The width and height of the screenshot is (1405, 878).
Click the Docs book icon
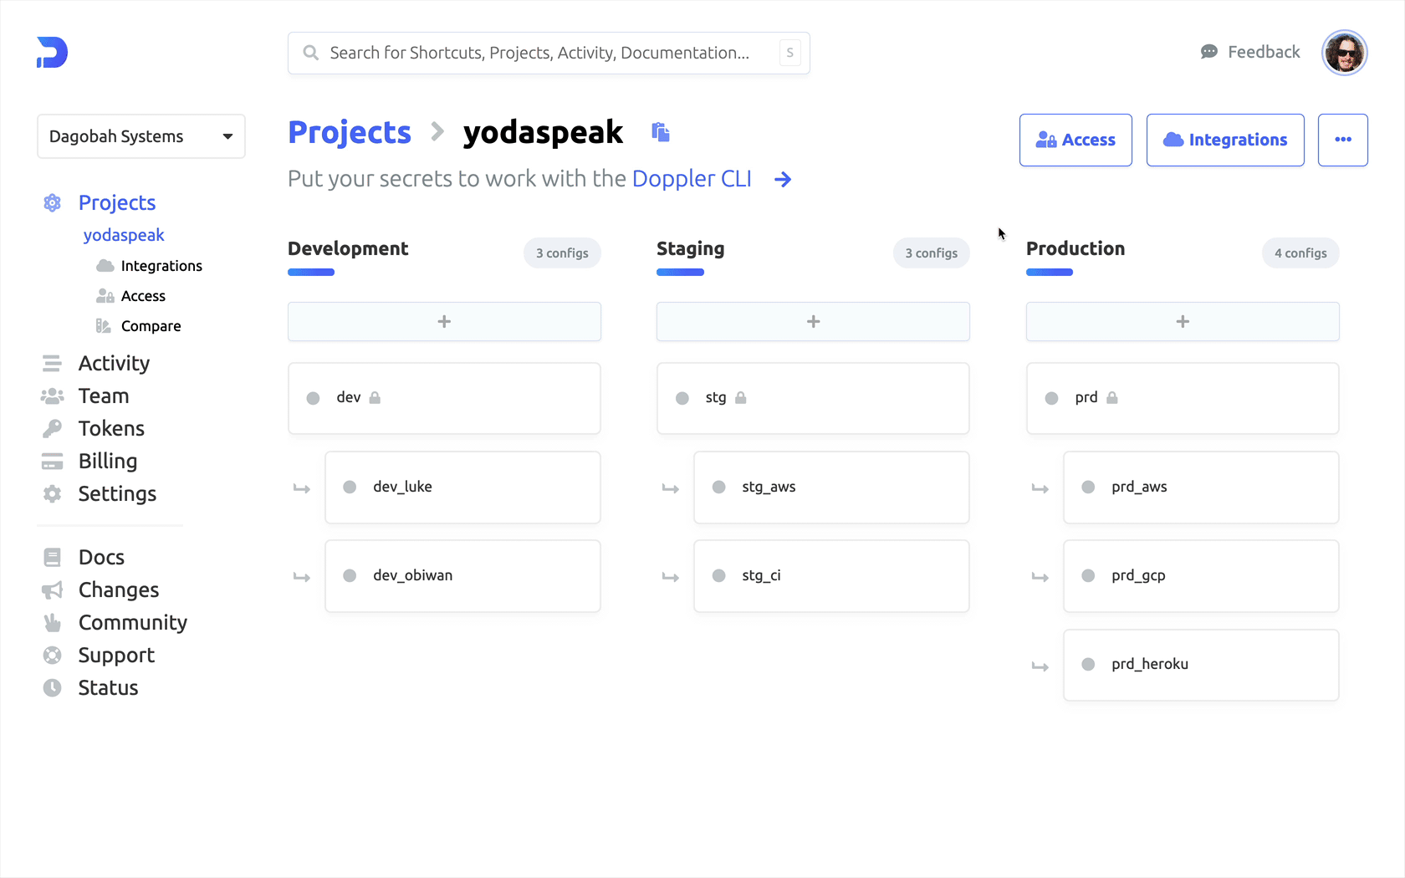coord(52,557)
